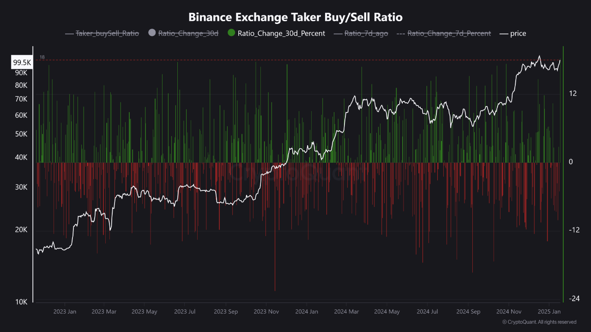This screenshot has width=591, height=332.
Task: Hide the Ratio_Change_30d_Percent series via its legend label
Action: pos(281,33)
